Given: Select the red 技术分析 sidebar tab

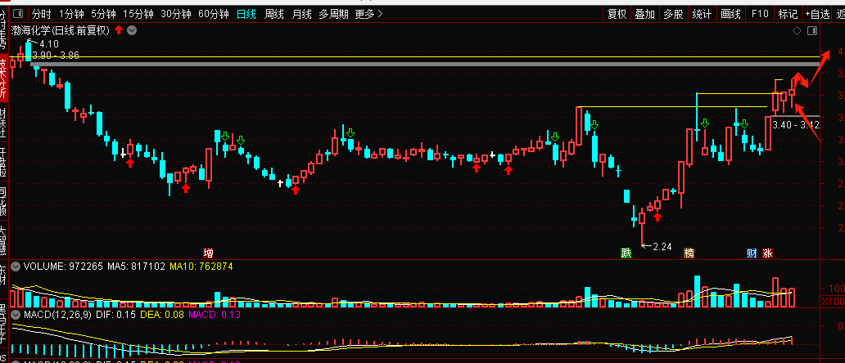Looking at the screenshot, I should tap(3, 78).
